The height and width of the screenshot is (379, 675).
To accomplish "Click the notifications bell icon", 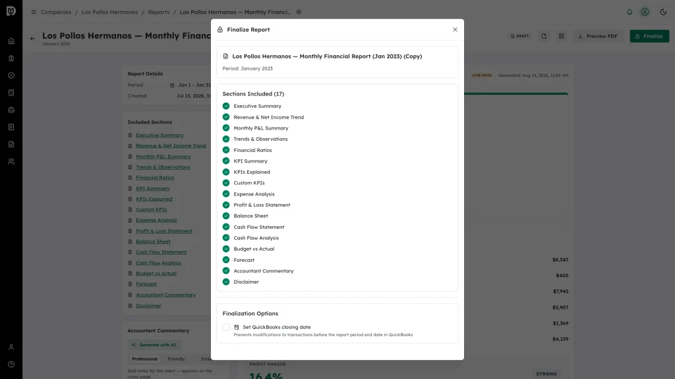I will [630, 12].
